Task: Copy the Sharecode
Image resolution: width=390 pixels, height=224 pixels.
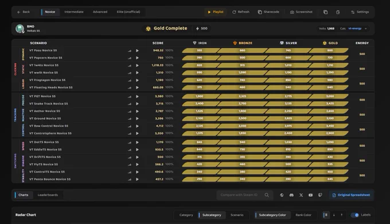Action: (268, 12)
